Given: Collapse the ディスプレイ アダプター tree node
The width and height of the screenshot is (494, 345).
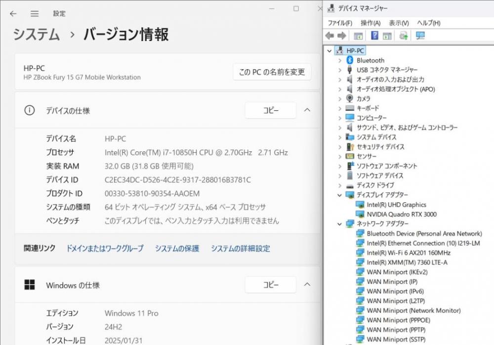Looking at the screenshot, I should [340, 195].
